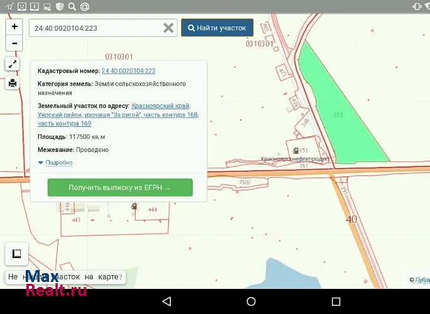Tap the search icon in status bar
The width and height of the screenshot is (430, 314).
(72, 7)
